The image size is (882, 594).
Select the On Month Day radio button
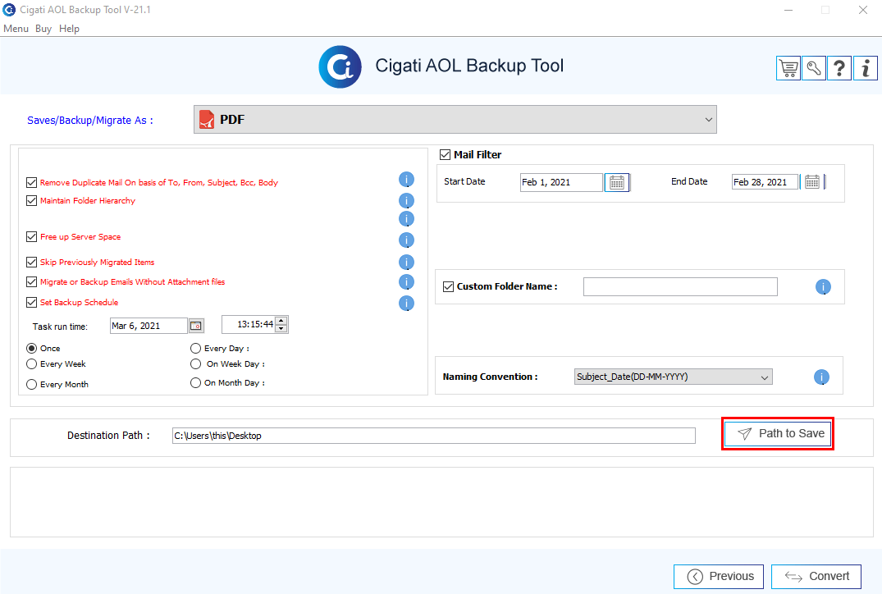tap(196, 382)
